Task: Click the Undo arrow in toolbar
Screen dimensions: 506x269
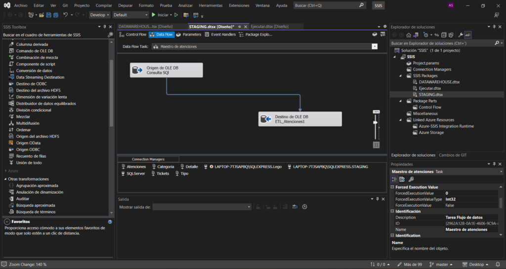Action: click(x=66, y=15)
